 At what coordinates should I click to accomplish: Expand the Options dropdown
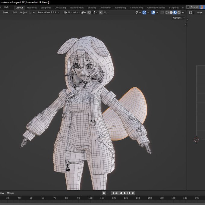(x=178, y=18)
